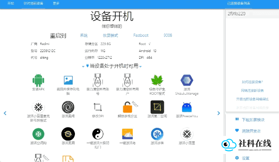
Task: Open 绿色守护免ROOT模式 green leaf icon
Action: point(157,80)
